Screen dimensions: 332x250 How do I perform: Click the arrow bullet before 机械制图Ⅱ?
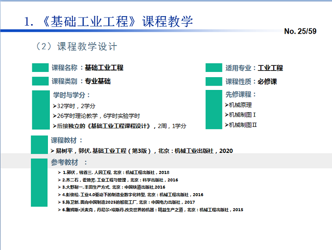point(226,125)
